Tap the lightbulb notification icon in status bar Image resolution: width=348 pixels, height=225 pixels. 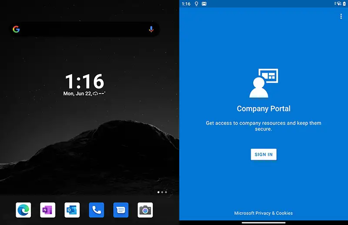(197, 4)
